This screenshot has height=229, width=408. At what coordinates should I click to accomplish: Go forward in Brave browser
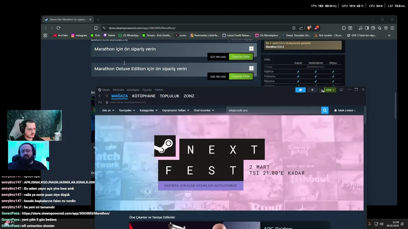(52, 28)
